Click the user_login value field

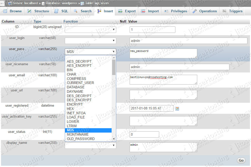(189, 41)
